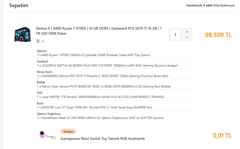Click the 0,01 TL gift price

coord(222,135)
